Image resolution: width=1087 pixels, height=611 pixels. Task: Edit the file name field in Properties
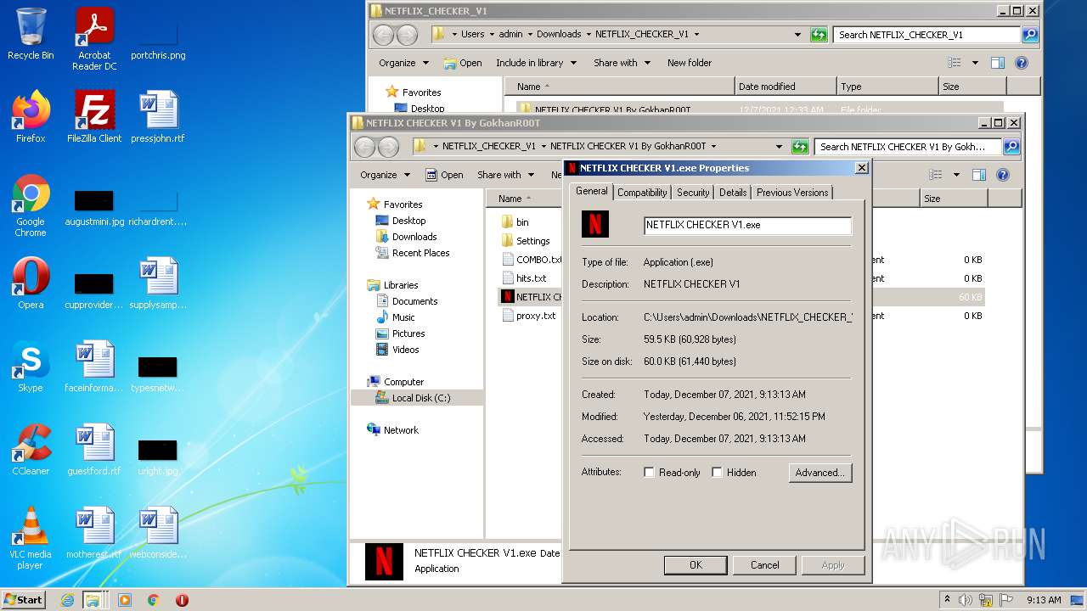click(747, 226)
